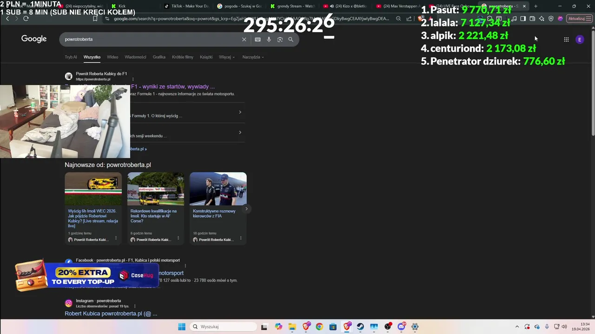Screen dimensions: 595x334
Task: Open volume control in system tray
Action: point(564,327)
